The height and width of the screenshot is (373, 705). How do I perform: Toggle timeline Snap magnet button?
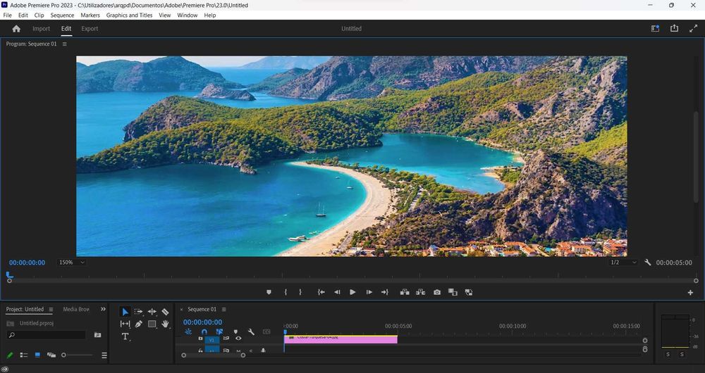coord(204,331)
